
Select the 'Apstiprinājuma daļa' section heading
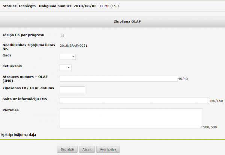[x=21, y=134]
